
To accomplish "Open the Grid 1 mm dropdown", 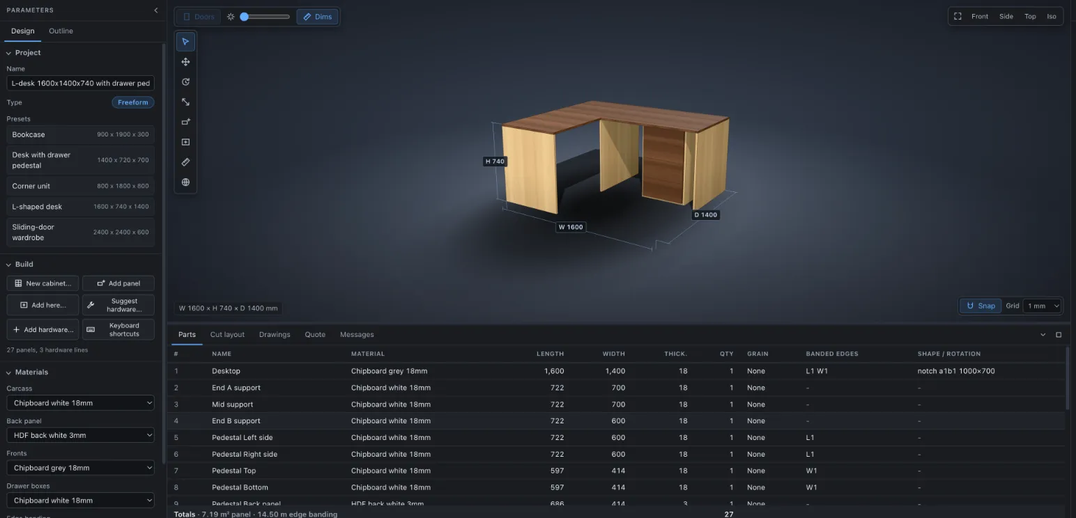I will click(1043, 306).
